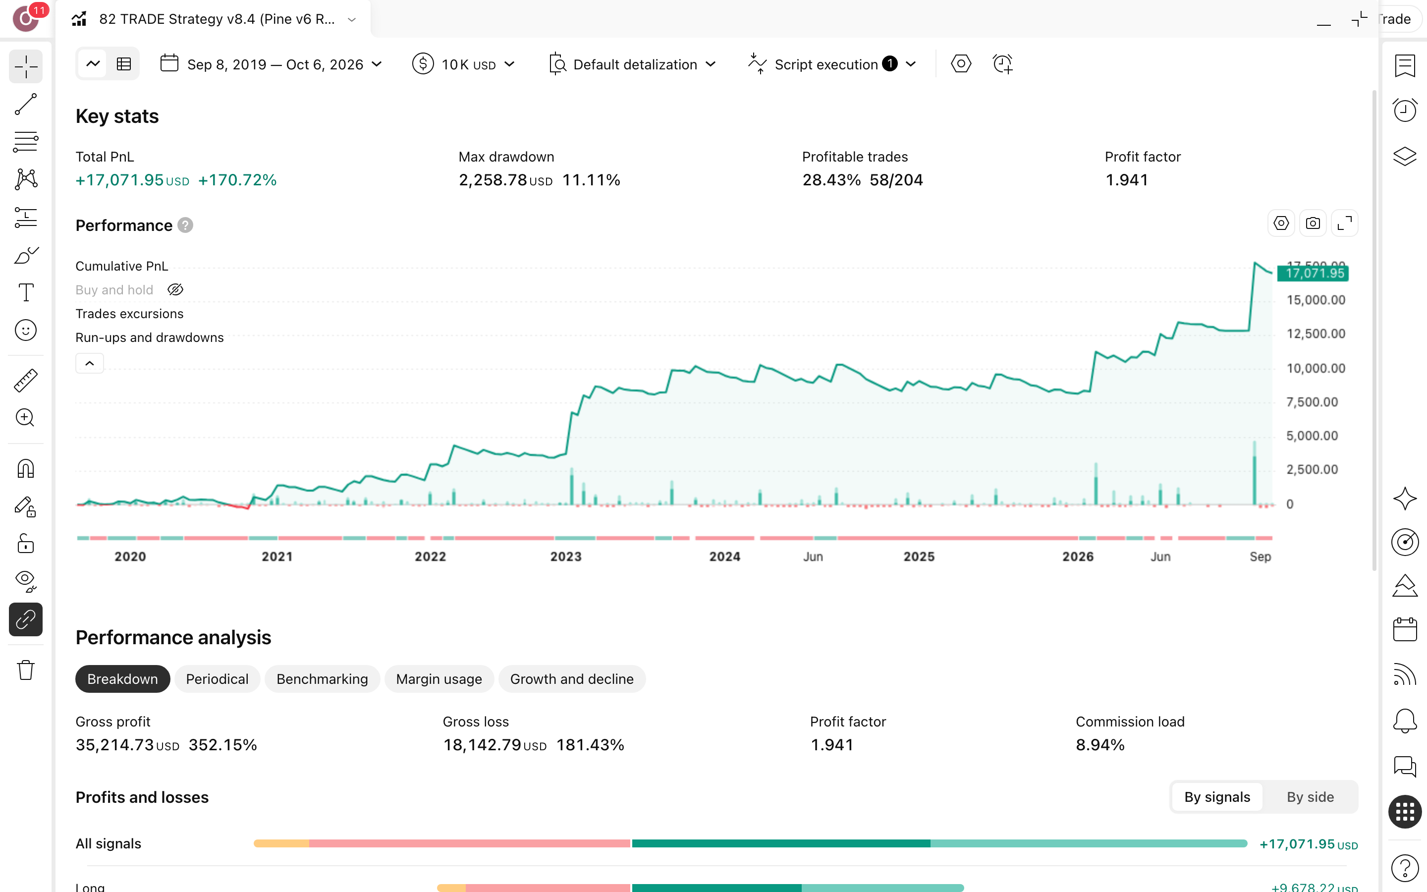Create alert for strategy clock-plus icon
The image size is (1427, 892).
click(x=1002, y=64)
